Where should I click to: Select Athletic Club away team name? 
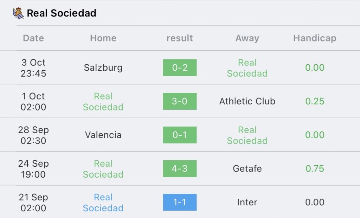pos(247,101)
